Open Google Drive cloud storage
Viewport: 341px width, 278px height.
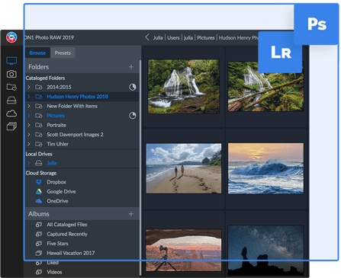point(61,191)
